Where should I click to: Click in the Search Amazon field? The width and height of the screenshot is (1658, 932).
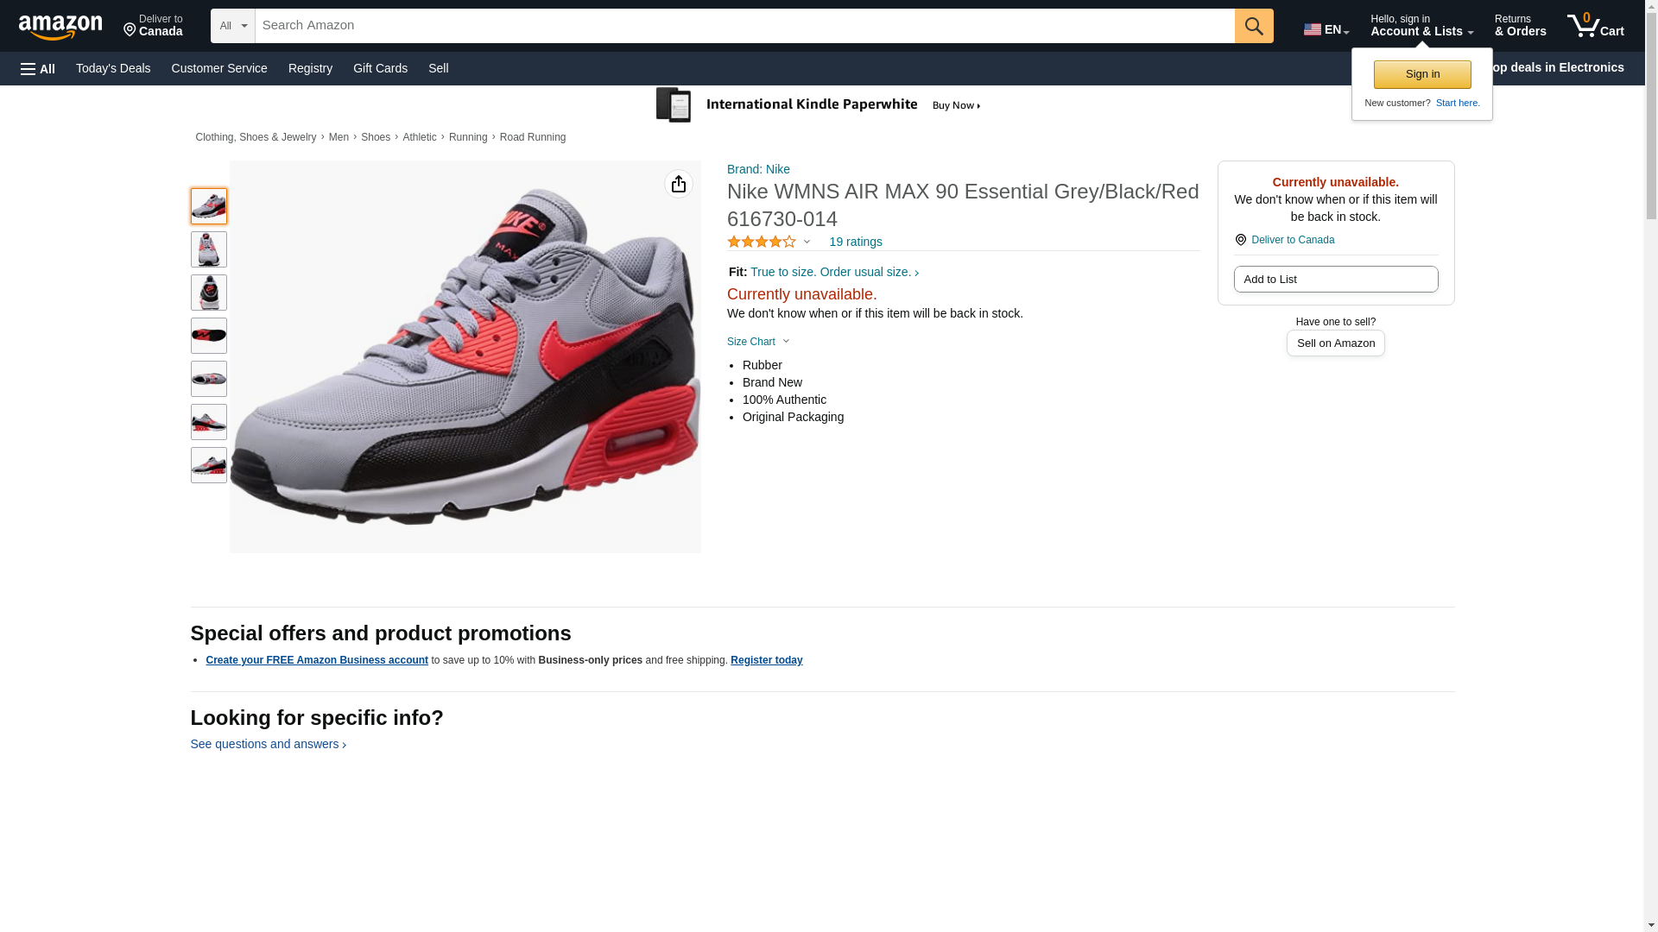(743, 26)
